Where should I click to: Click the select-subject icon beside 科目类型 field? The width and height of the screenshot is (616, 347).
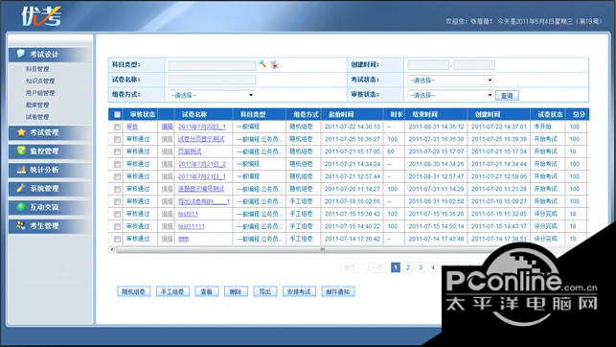pyautogui.click(x=262, y=64)
